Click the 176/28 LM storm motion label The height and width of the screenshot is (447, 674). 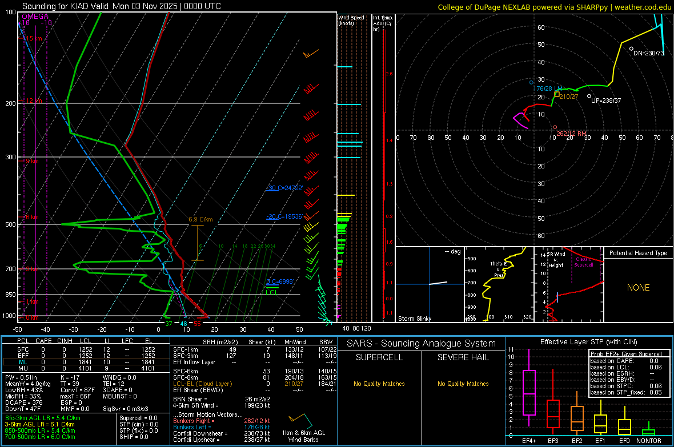coord(548,88)
